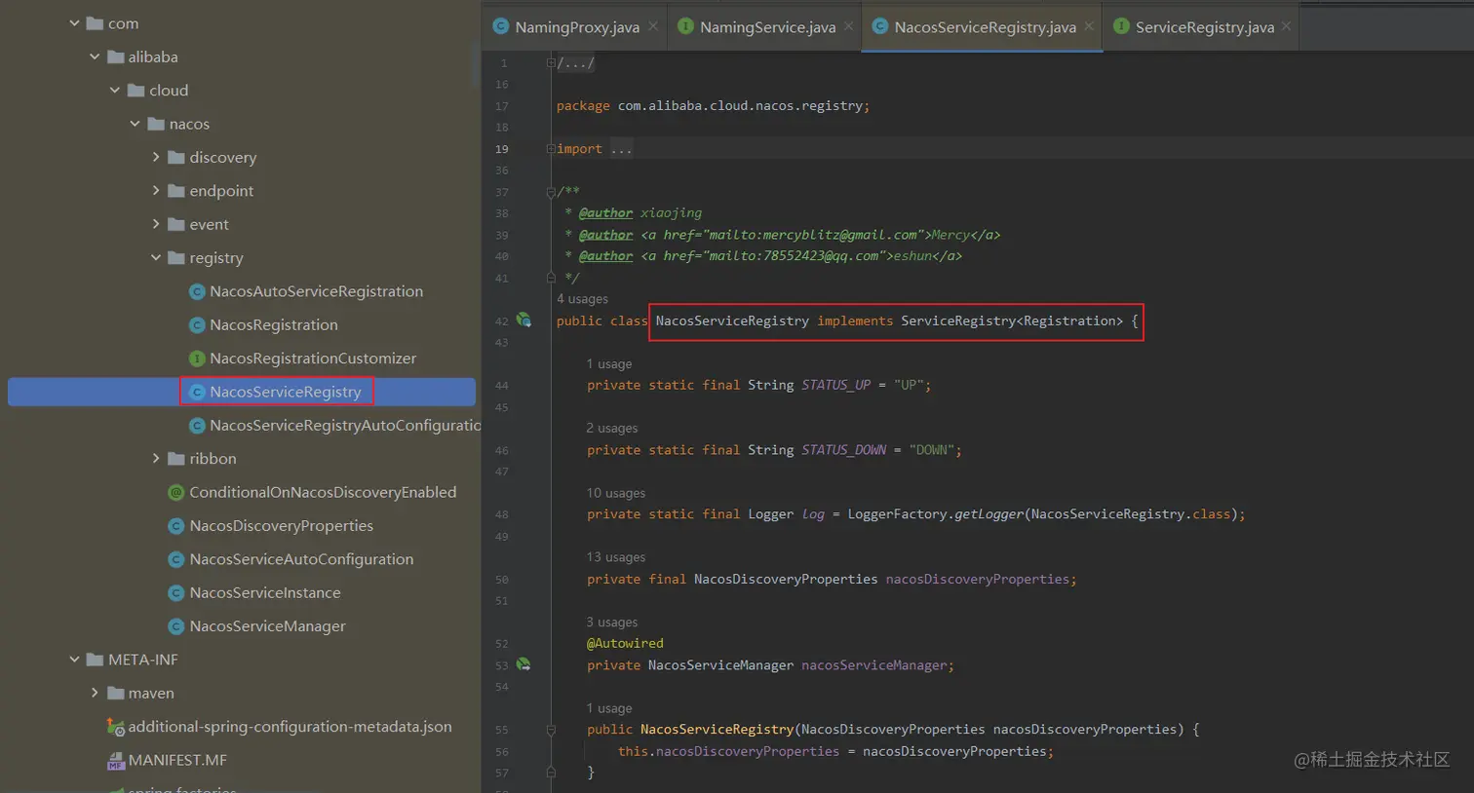Click the '3 usages' hint above @Autowired
Image resolution: width=1474 pixels, height=793 pixels.
[612, 623]
